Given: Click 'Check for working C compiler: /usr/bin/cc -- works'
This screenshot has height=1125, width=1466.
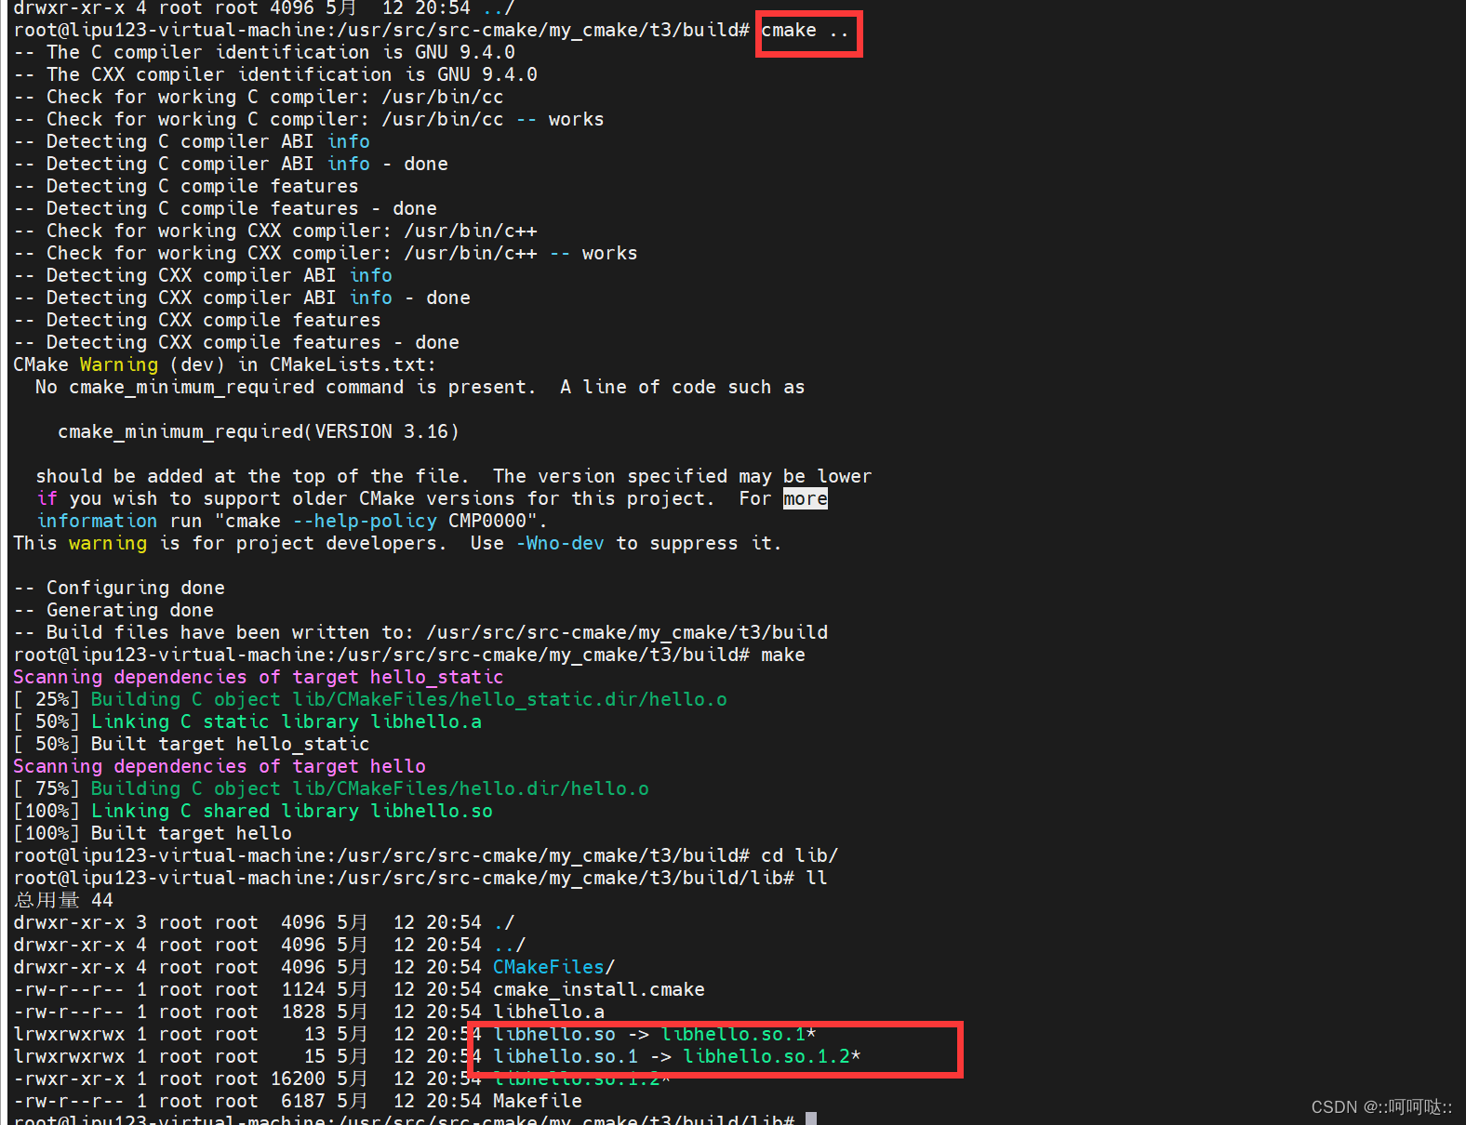Looking at the screenshot, I should pyautogui.click(x=309, y=119).
